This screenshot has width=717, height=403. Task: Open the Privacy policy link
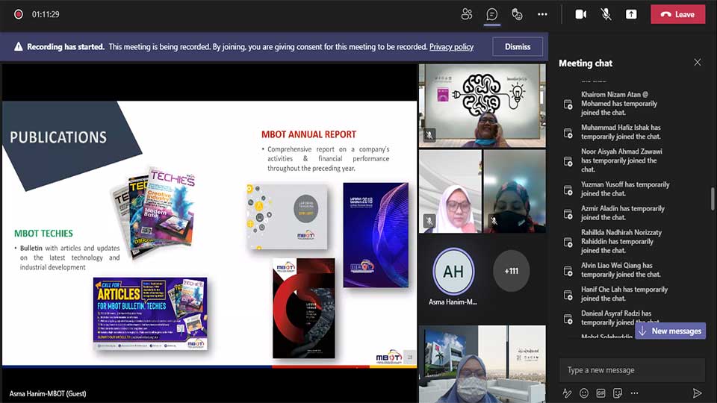point(451,46)
